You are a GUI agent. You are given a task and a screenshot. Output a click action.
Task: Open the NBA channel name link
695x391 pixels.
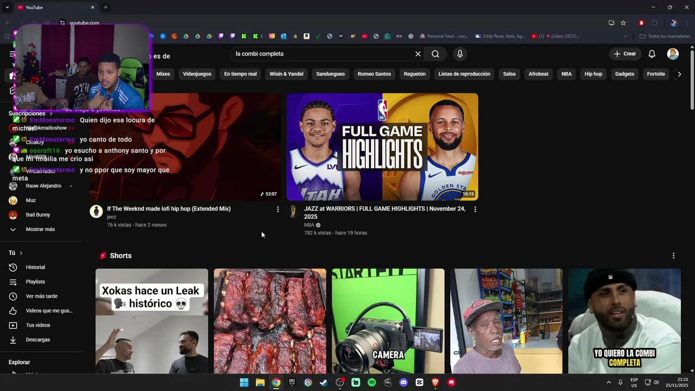[309, 225]
